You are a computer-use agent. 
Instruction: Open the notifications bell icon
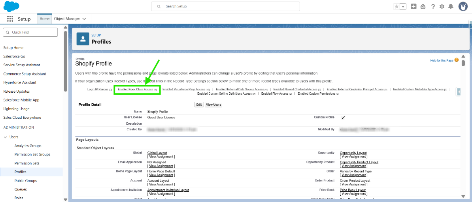[451, 6]
